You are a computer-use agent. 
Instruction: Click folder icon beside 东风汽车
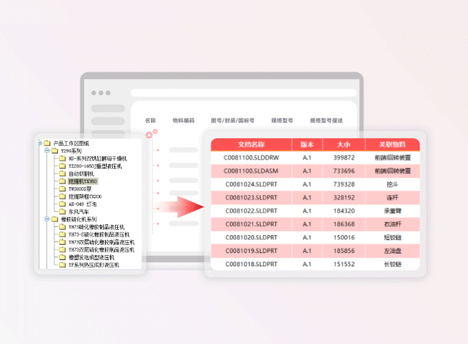(x=62, y=211)
